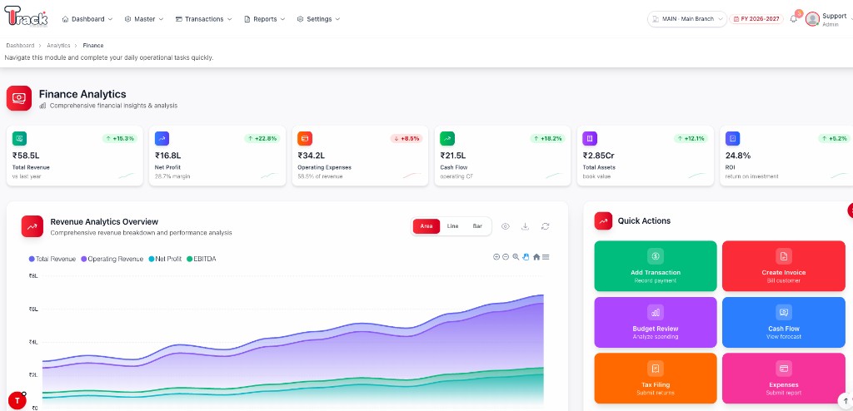Toggle chart visibility with eye icon

(506, 226)
